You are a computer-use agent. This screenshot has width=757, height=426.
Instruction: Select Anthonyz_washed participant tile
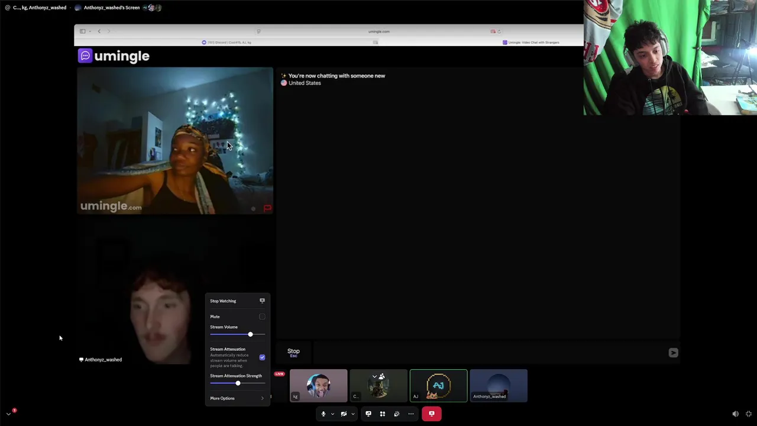pos(499,386)
